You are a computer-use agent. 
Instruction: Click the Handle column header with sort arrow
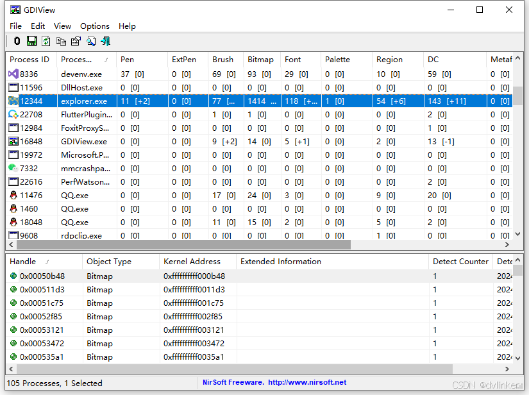[x=44, y=262]
